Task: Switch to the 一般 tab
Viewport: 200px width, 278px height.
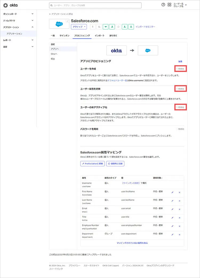Action: (53, 36)
